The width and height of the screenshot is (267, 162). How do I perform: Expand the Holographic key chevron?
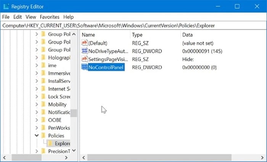click(37, 58)
